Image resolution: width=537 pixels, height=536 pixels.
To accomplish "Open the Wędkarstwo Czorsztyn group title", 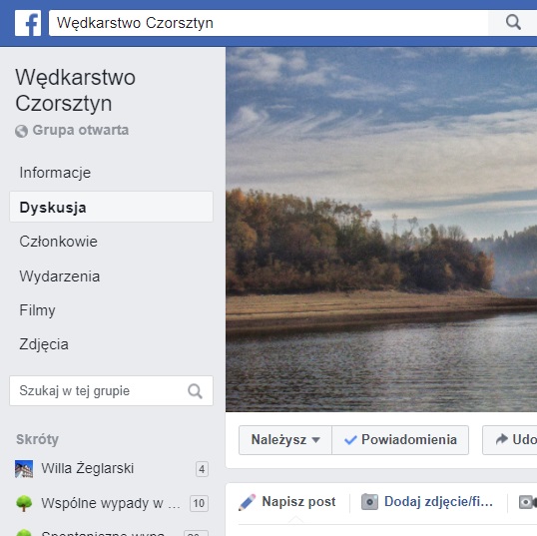I will pyautogui.click(x=75, y=90).
